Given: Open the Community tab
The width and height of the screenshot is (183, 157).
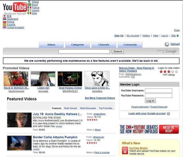Looking at the screenshot, I should coord(130,45).
